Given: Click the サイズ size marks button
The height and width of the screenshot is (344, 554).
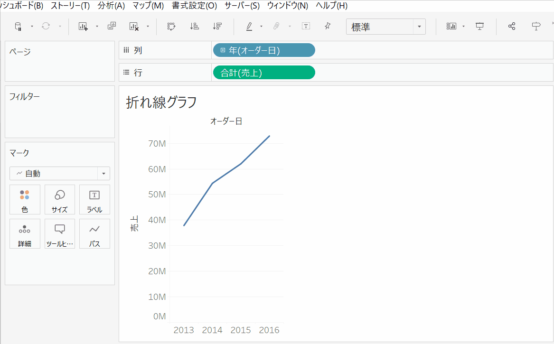Looking at the screenshot, I should point(60,200).
